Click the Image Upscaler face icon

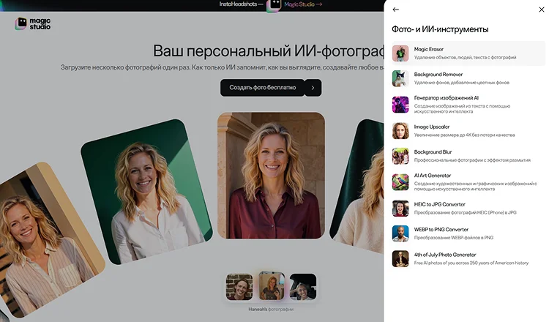coord(400,130)
